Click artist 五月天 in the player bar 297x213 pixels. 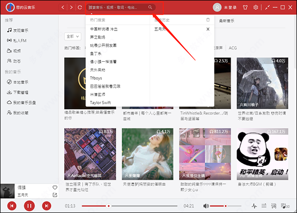click(x=23, y=195)
